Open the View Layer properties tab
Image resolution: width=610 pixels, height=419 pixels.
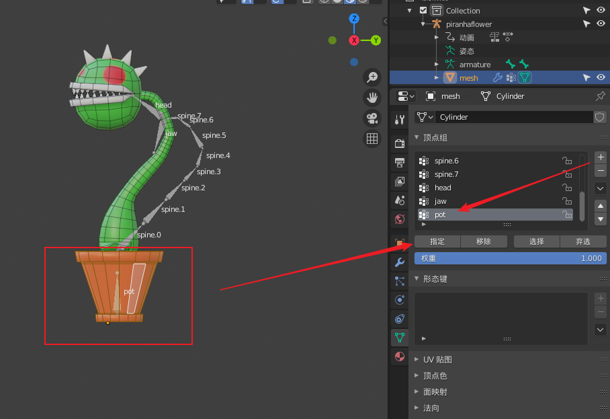(400, 182)
